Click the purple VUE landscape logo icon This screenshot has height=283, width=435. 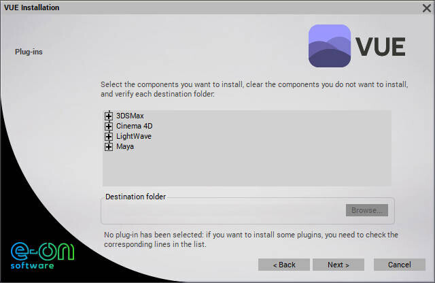click(330, 46)
